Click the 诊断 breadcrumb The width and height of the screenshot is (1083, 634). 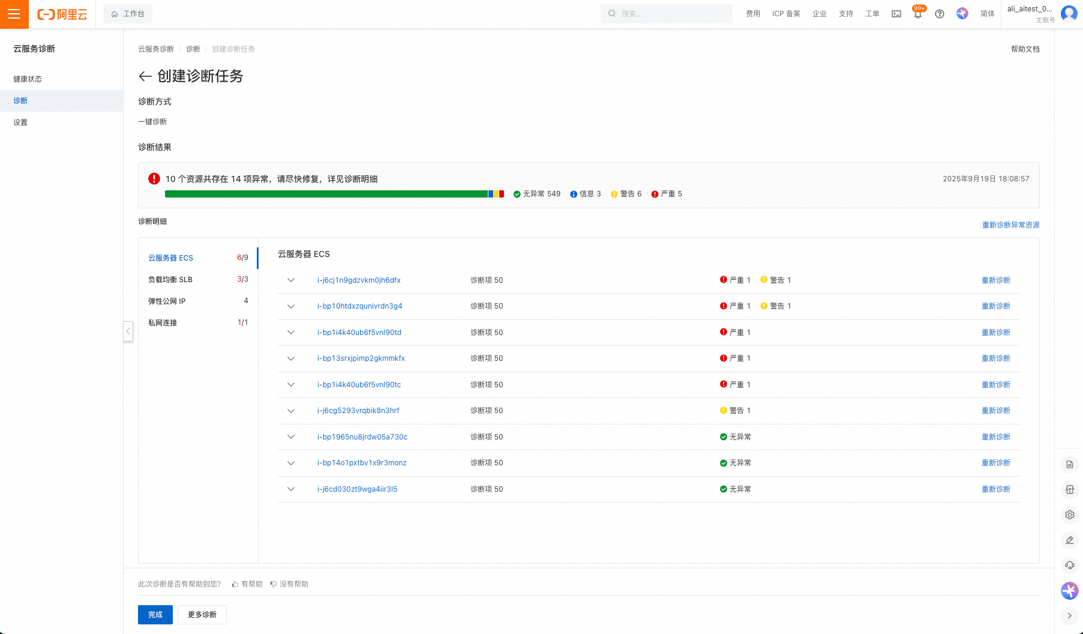pyautogui.click(x=193, y=49)
